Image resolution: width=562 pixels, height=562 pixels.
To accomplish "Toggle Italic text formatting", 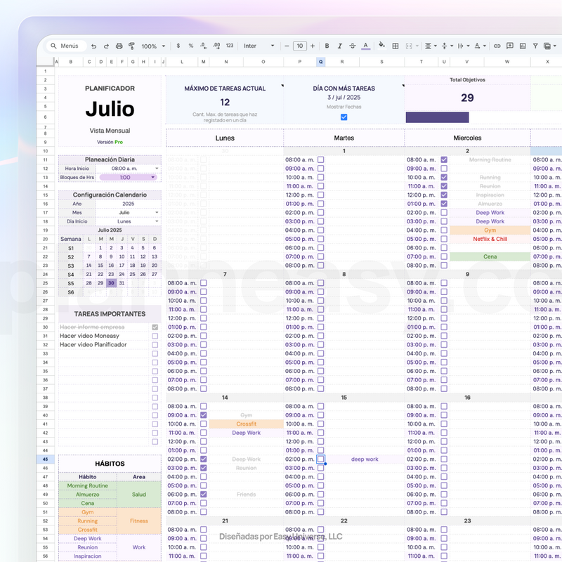I will pos(339,46).
